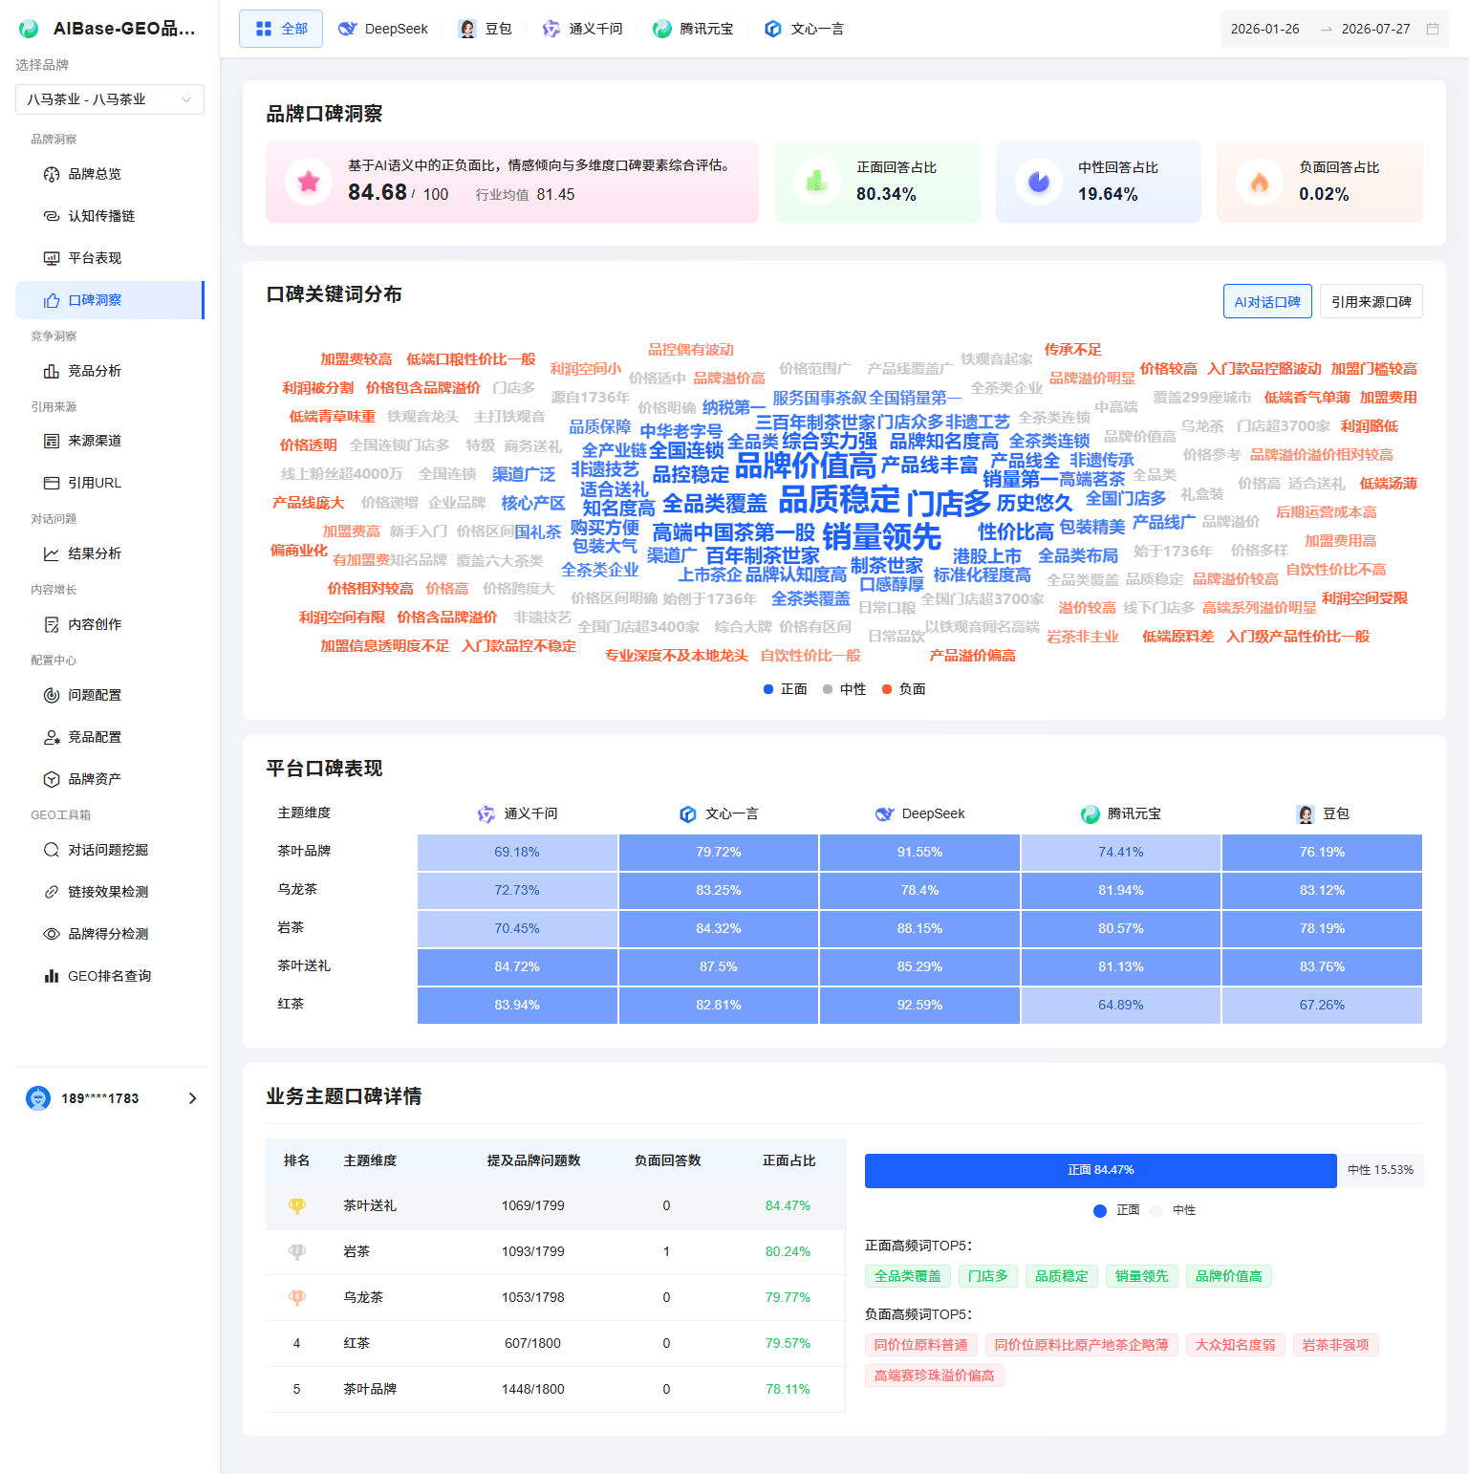1469x1474 pixels.
Task: Click the 门店多 word in cloud
Action: pos(948,503)
